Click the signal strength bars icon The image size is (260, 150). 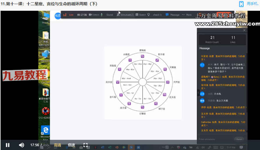65,15
